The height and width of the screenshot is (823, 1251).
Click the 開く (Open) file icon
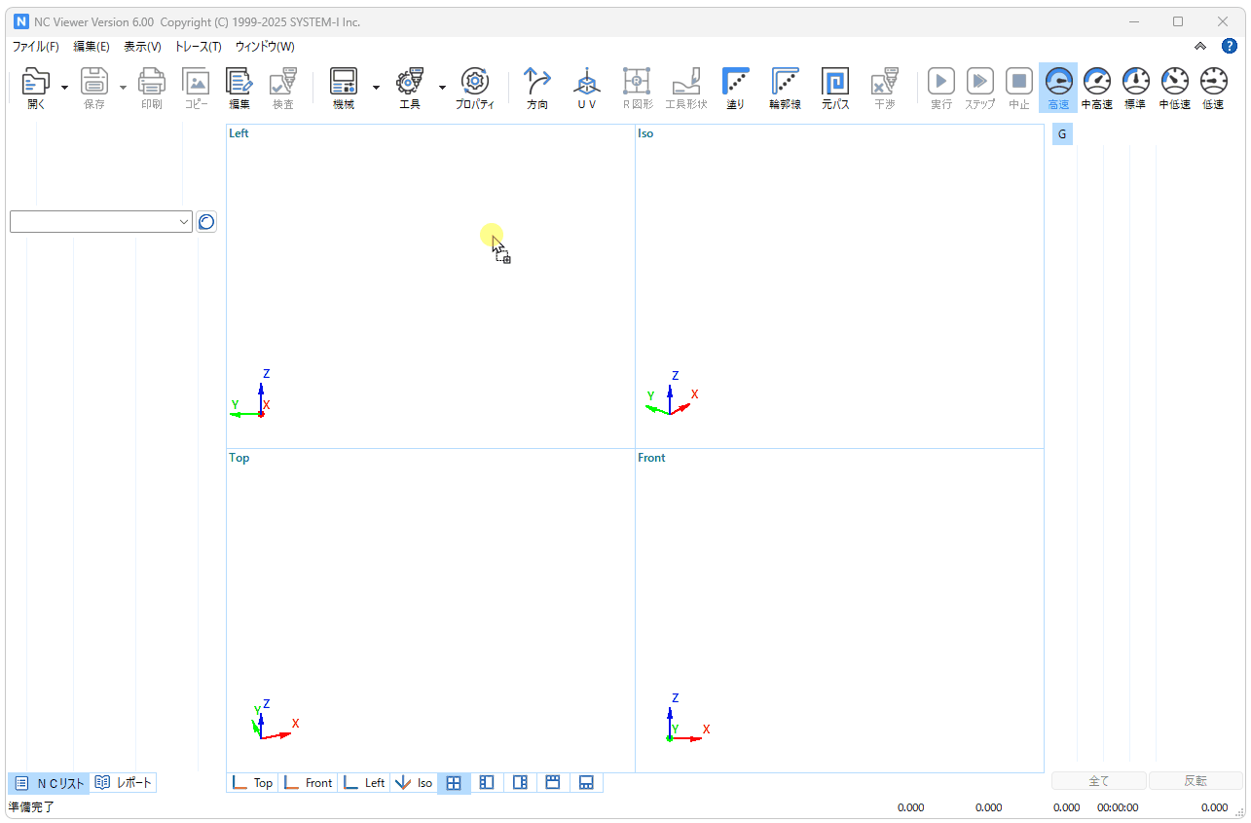(36, 88)
